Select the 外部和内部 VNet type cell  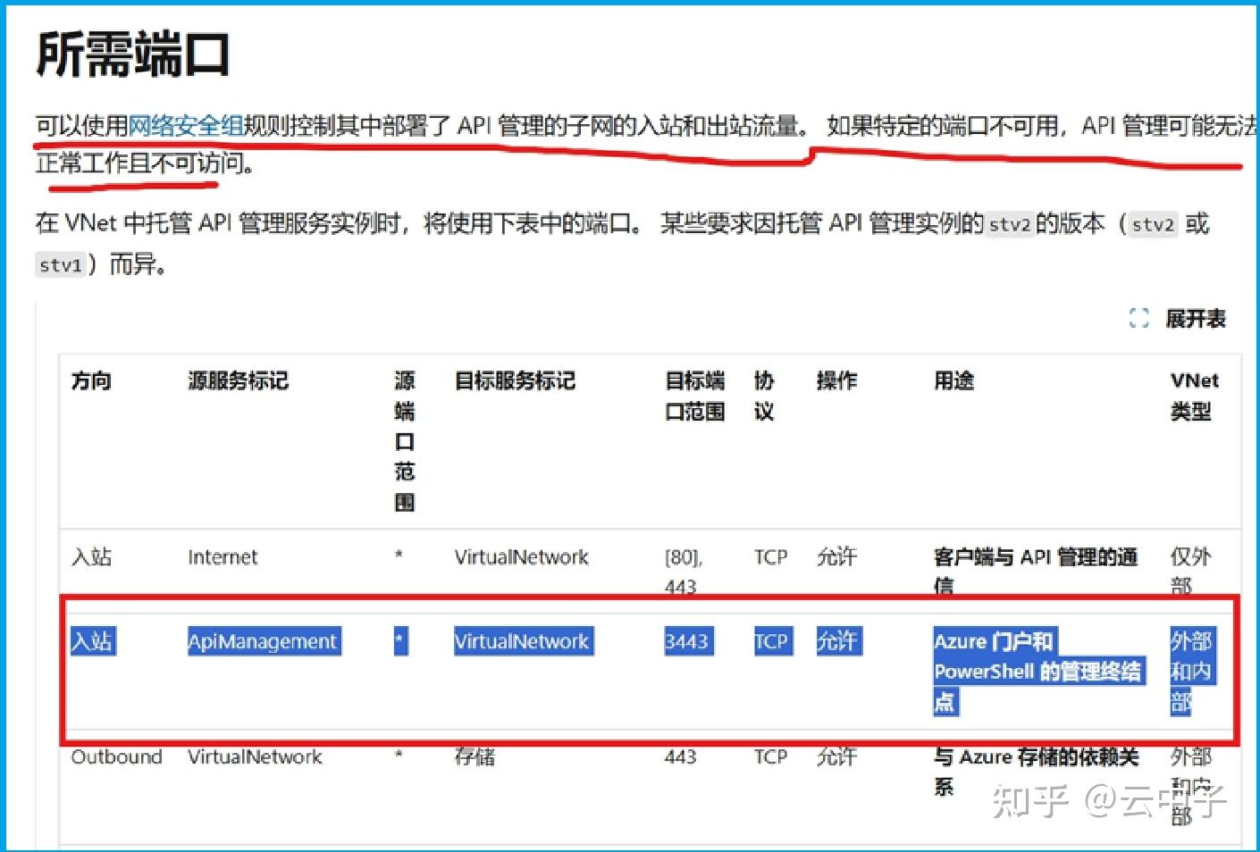point(1192,672)
